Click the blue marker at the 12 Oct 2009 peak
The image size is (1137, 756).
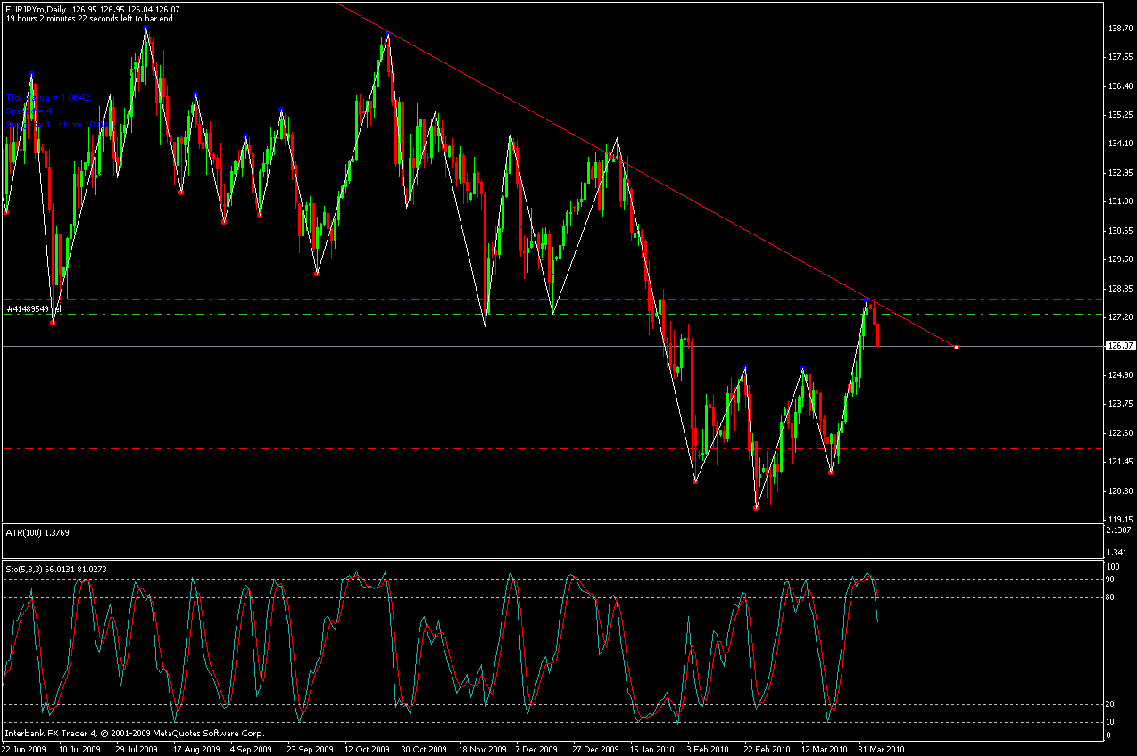click(387, 34)
